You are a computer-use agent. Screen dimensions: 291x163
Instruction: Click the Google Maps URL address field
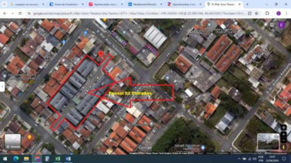pos(139,13)
